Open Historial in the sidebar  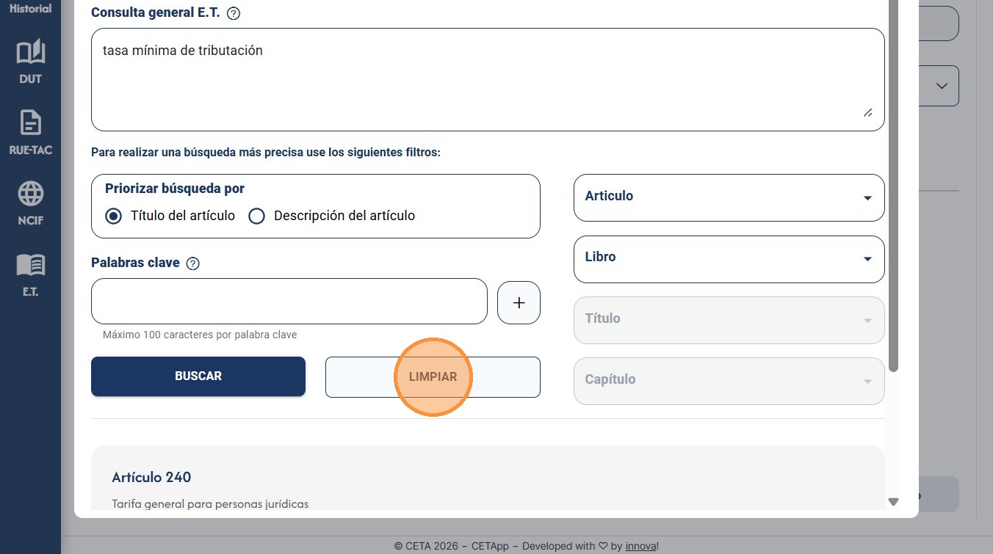tap(30, 9)
